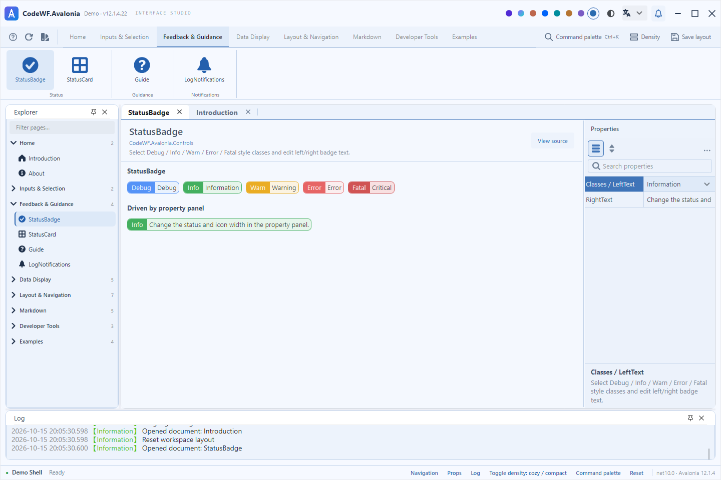721x480 pixels.
Task: Click the theme palette icon beside refresh
Action: tap(45, 37)
